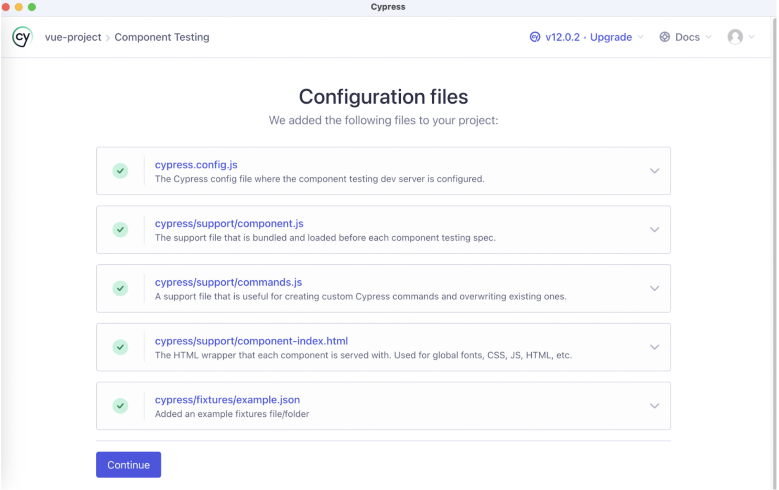Click the green checkmark on cypress.config.js entry

(x=120, y=171)
